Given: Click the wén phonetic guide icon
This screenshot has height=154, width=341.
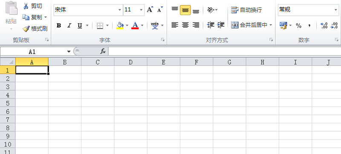Looking at the screenshot, I should tap(155, 26).
